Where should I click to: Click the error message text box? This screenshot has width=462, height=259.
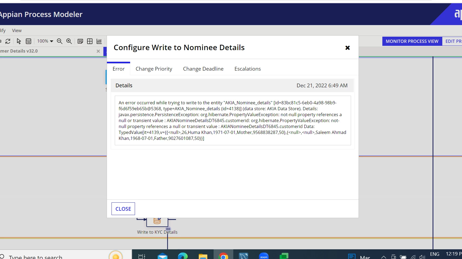pos(233,120)
